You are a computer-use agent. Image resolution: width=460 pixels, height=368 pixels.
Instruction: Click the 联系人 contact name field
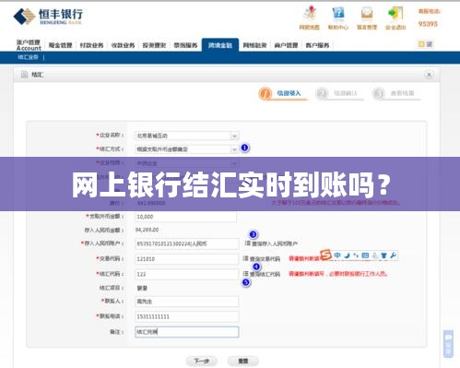(187, 302)
